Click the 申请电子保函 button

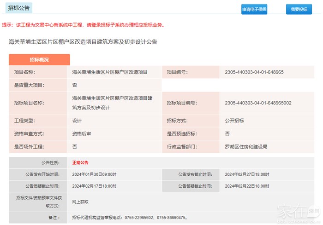(x=254, y=9)
